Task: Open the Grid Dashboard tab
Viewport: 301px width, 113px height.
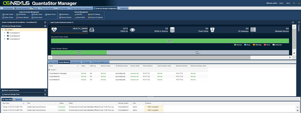Action: pyautogui.click(x=7, y=8)
